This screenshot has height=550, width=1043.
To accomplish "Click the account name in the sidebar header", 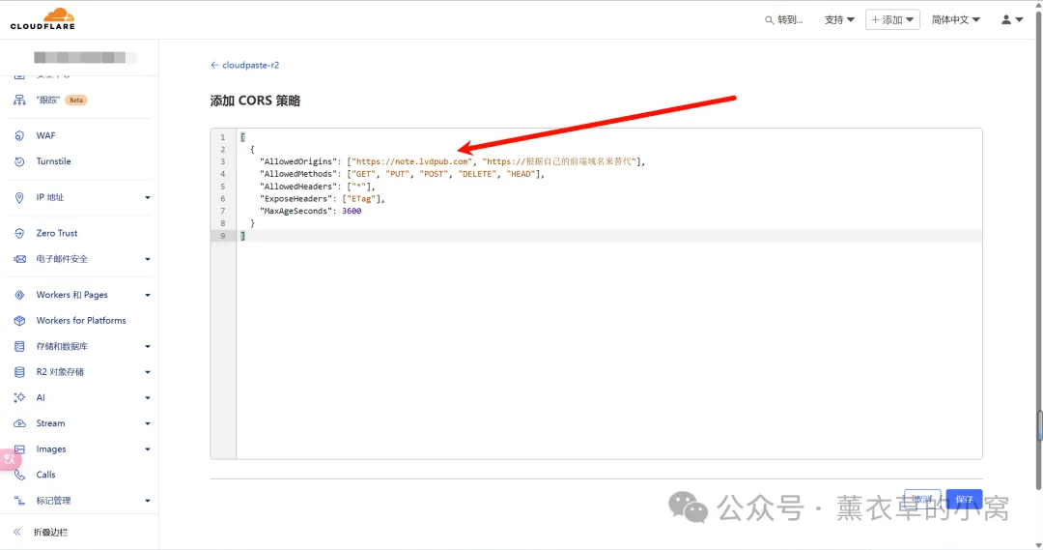I will click(85, 58).
